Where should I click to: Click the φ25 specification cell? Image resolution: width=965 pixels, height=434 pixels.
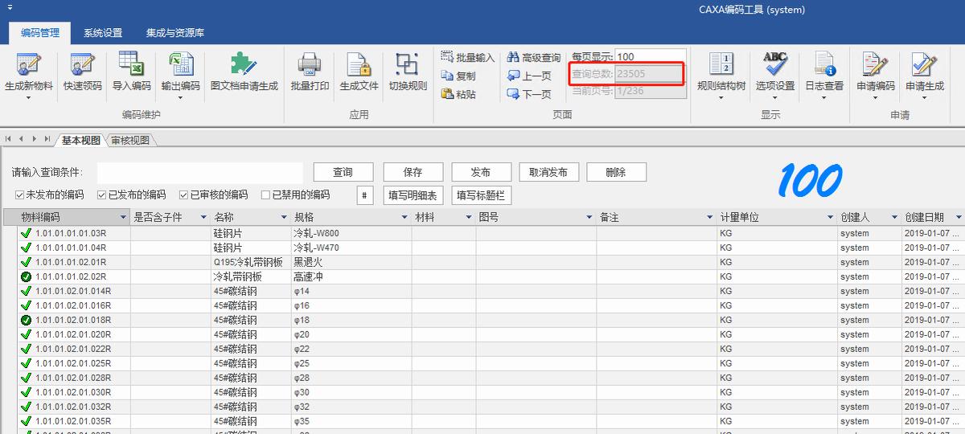[x=351, y=363]
